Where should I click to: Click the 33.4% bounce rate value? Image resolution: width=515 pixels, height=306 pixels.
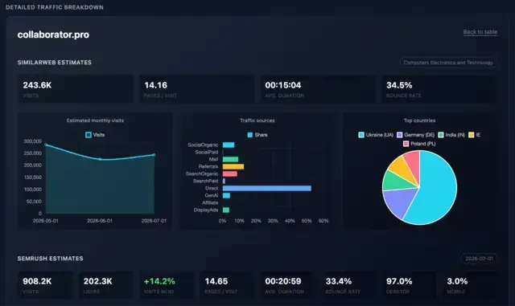pos(339,281)
